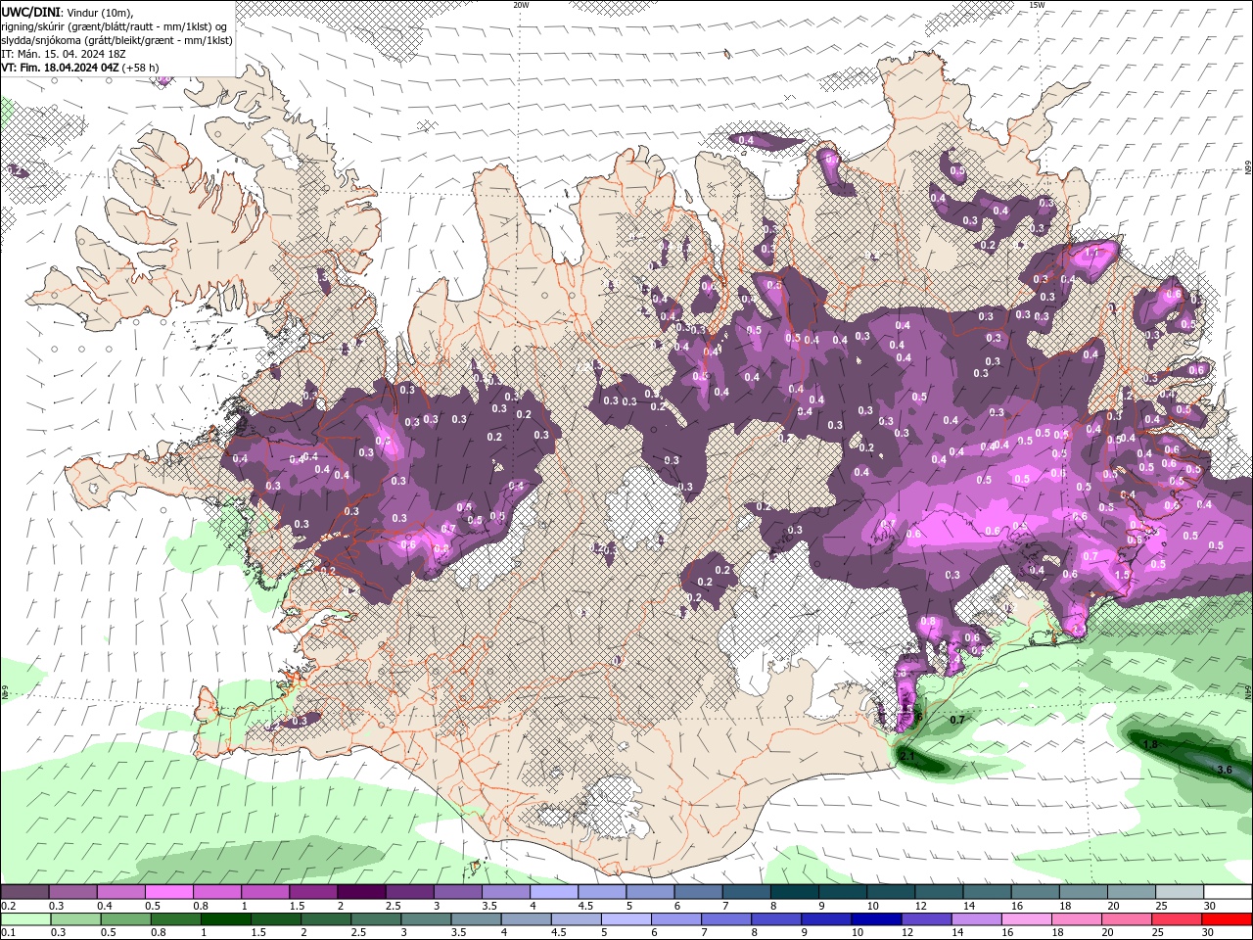Click the black '0.7' value over the sea
Viewport: 1253px width, 940px height.
point(957,720)
